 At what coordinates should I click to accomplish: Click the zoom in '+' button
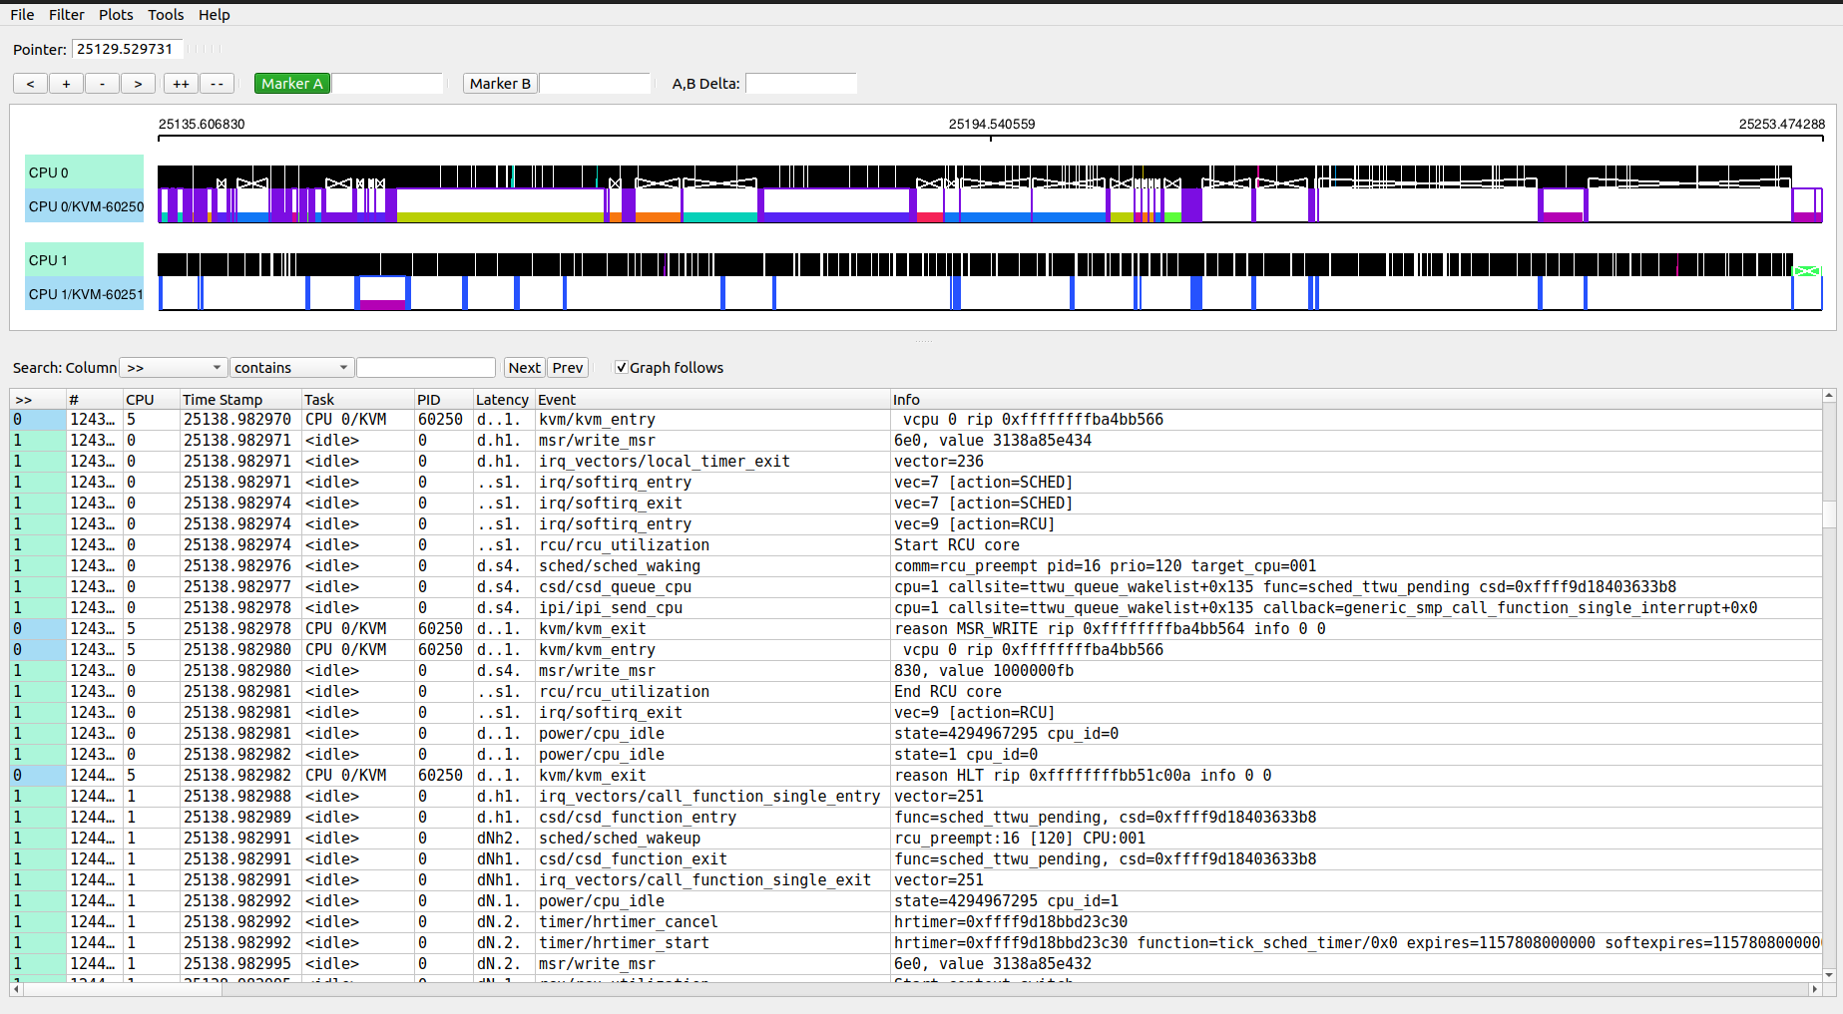click(66, 84)
